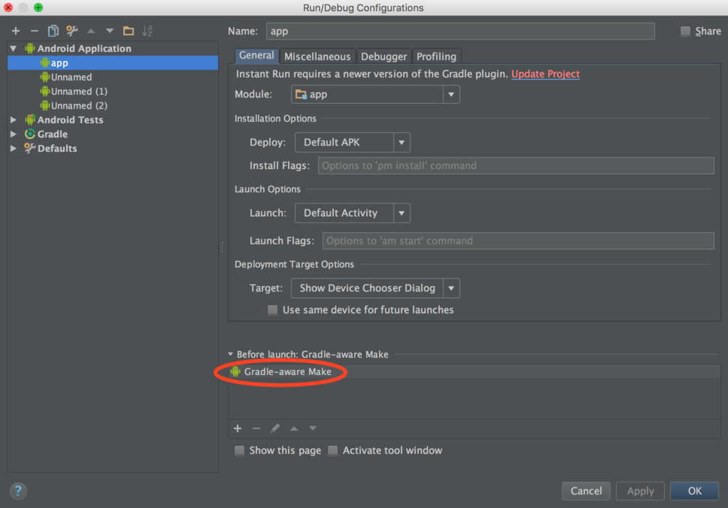Screen dimensions: 728x508
Task: Select the app configuration in tree
Action: 113,63
